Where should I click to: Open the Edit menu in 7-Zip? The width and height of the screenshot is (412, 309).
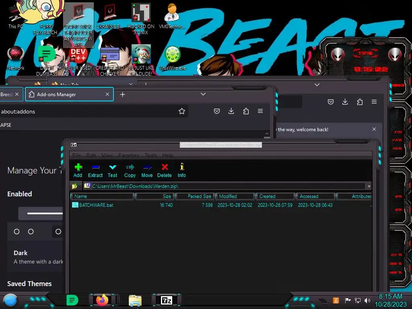pyautogui.click(x=91, y=155)
